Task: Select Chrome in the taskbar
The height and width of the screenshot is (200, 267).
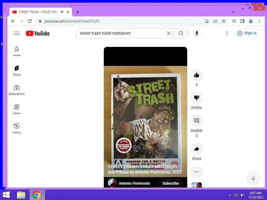Action: (x=37, y=195)
